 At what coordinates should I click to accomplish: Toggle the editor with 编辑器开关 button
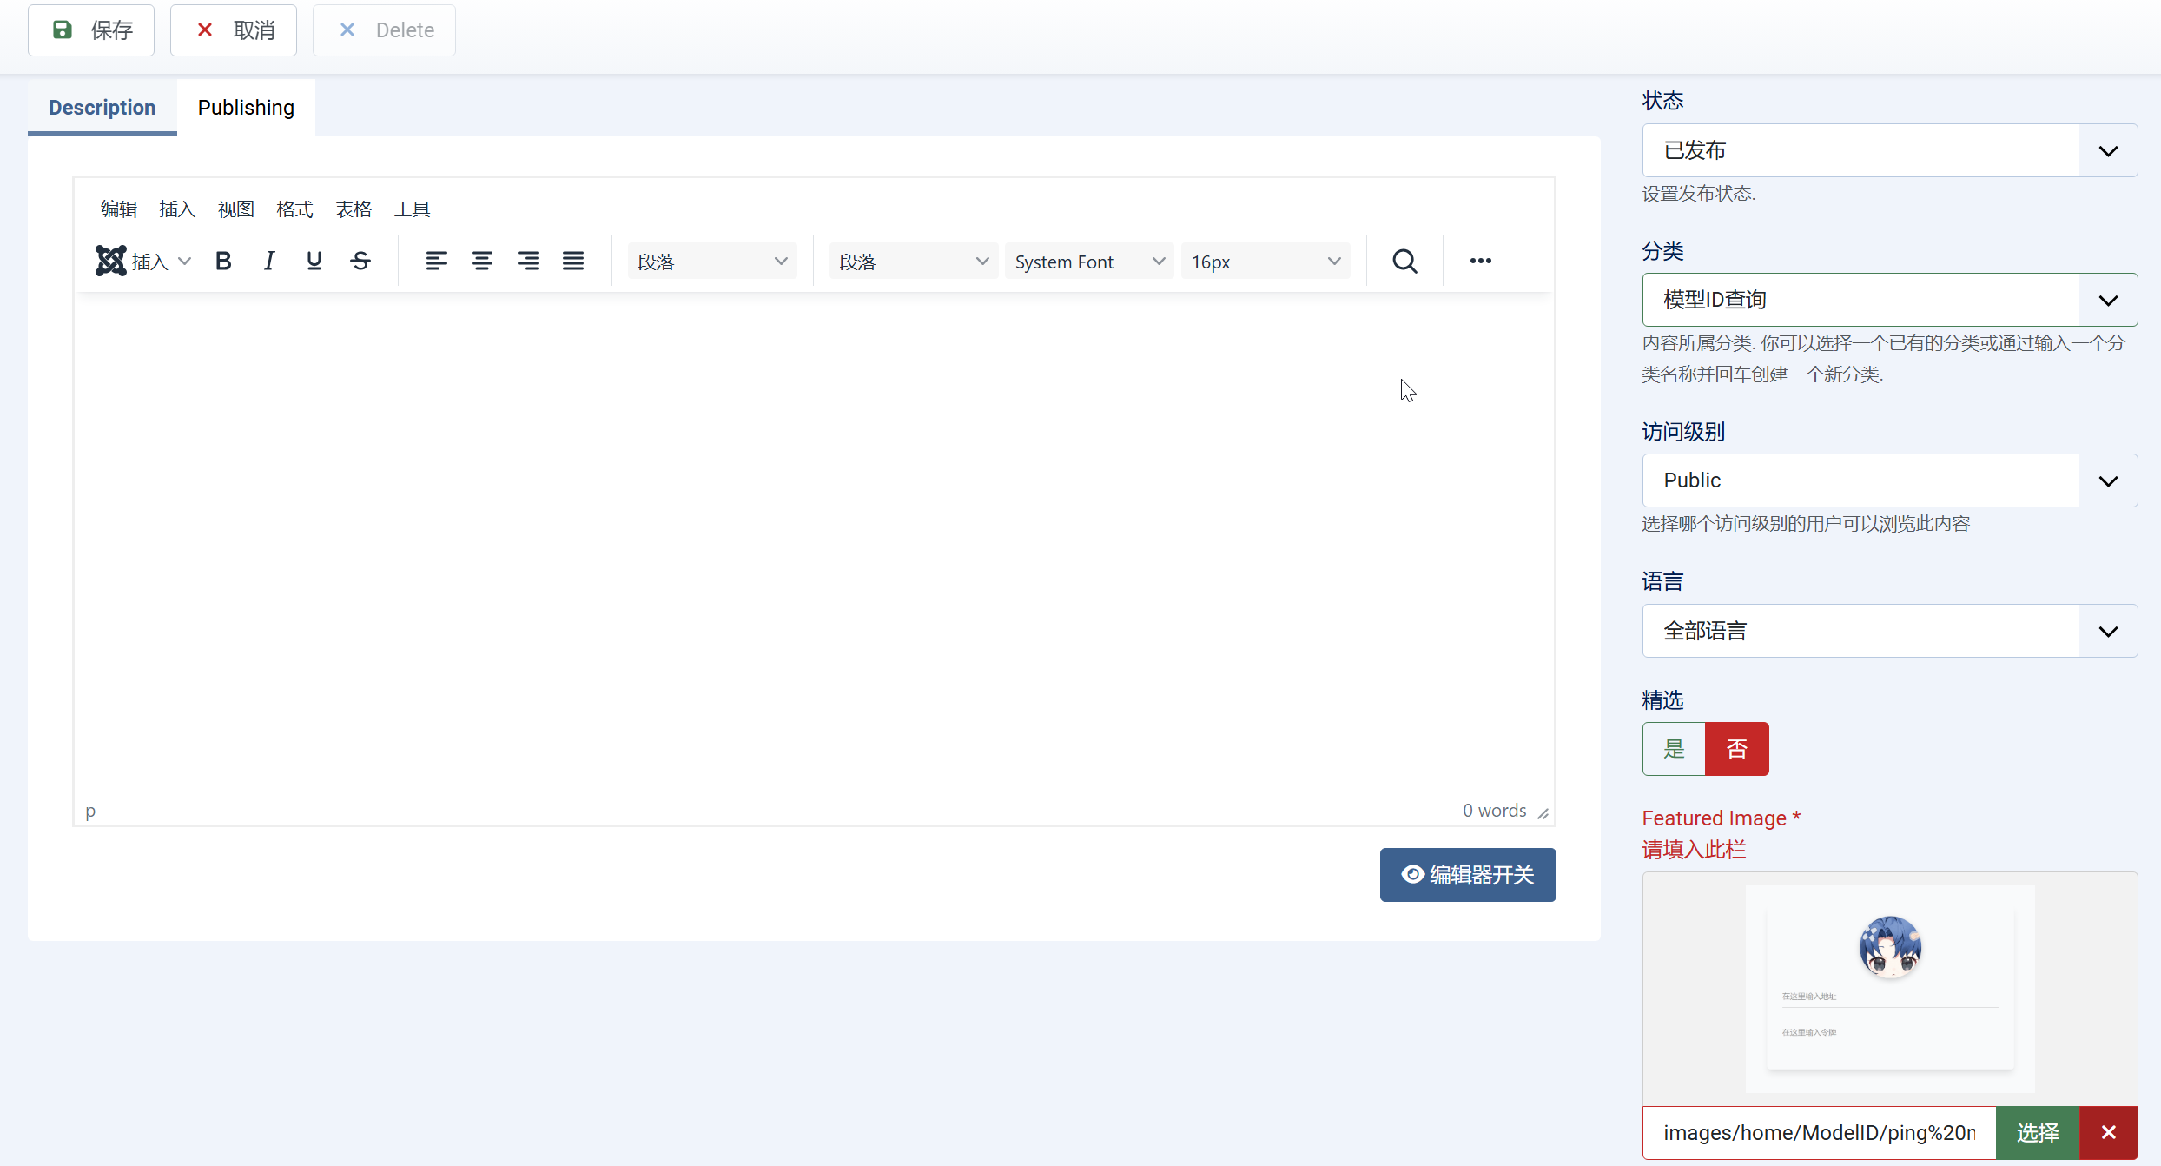1468,875
